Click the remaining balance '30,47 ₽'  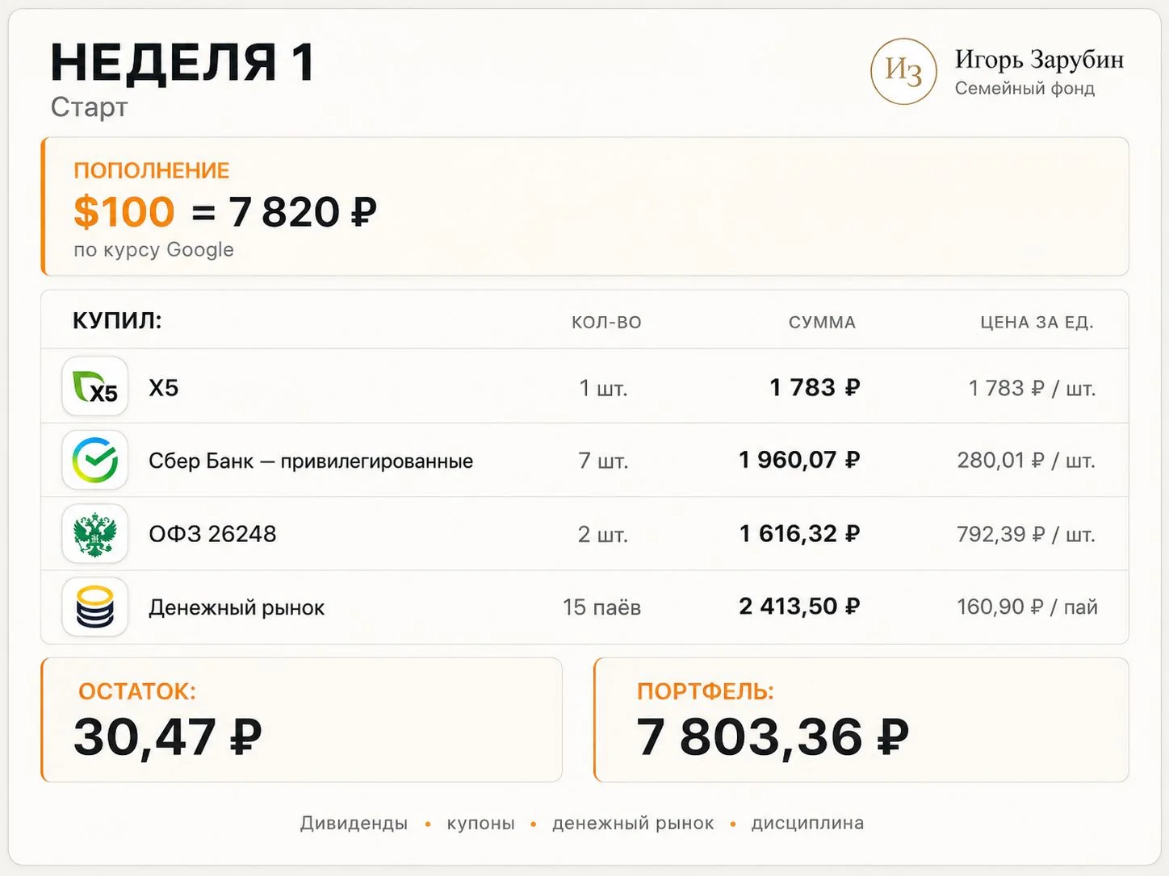tap(168, 737)
